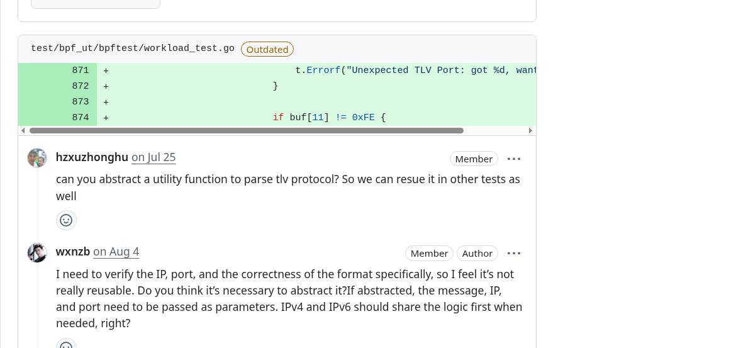736x348 pixels.
Task: Open the three-dot menu on wxnzb's comment
Action: pos(514,253)
